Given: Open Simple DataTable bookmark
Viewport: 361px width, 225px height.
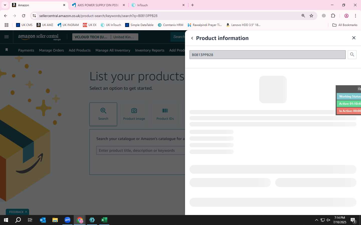Looking at the screenshot, I should pyautogui.click(x=139, y=25).
